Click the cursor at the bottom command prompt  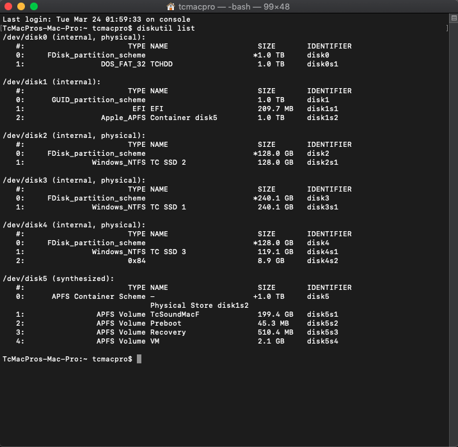tap(139, 359)
